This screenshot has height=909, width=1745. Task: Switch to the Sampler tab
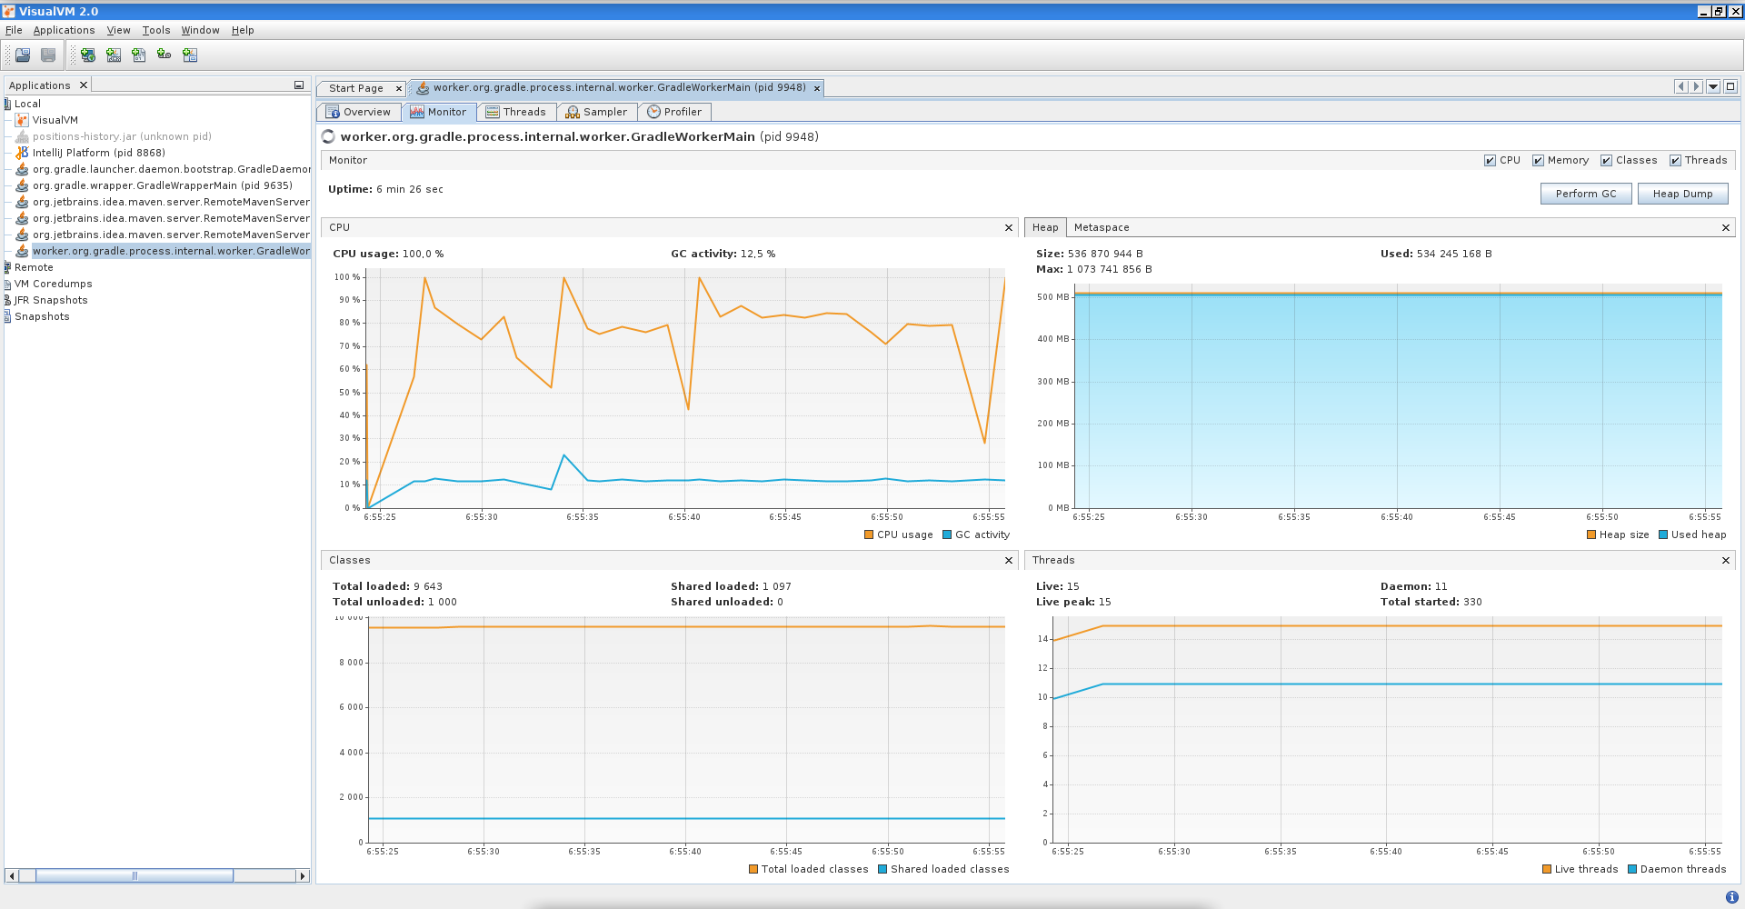click(x=596, y=112)
